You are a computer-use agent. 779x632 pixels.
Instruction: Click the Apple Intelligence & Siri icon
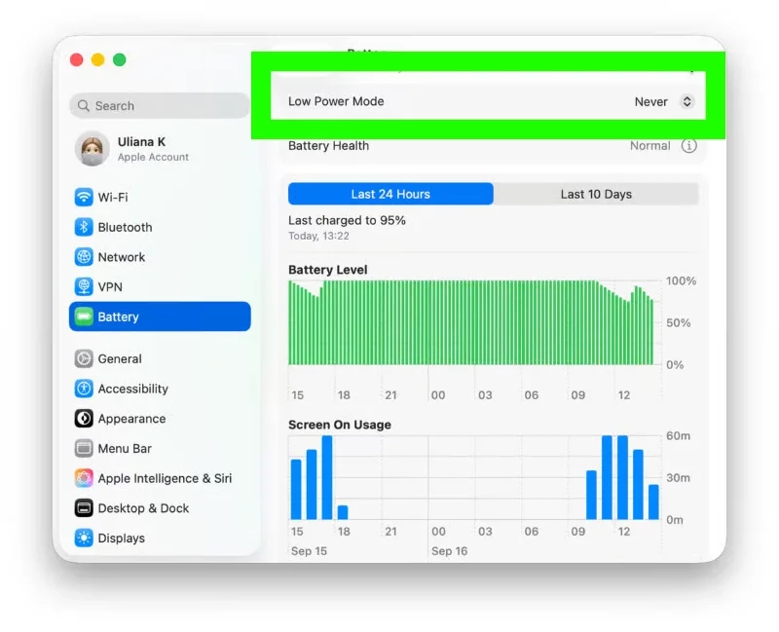tap(84, 478)
